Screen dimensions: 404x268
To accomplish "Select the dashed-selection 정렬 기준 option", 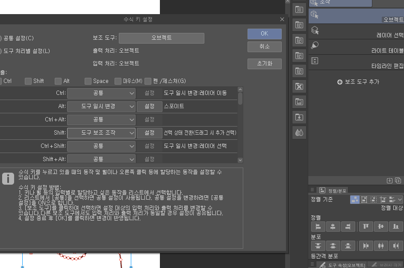I will point(374,200).
